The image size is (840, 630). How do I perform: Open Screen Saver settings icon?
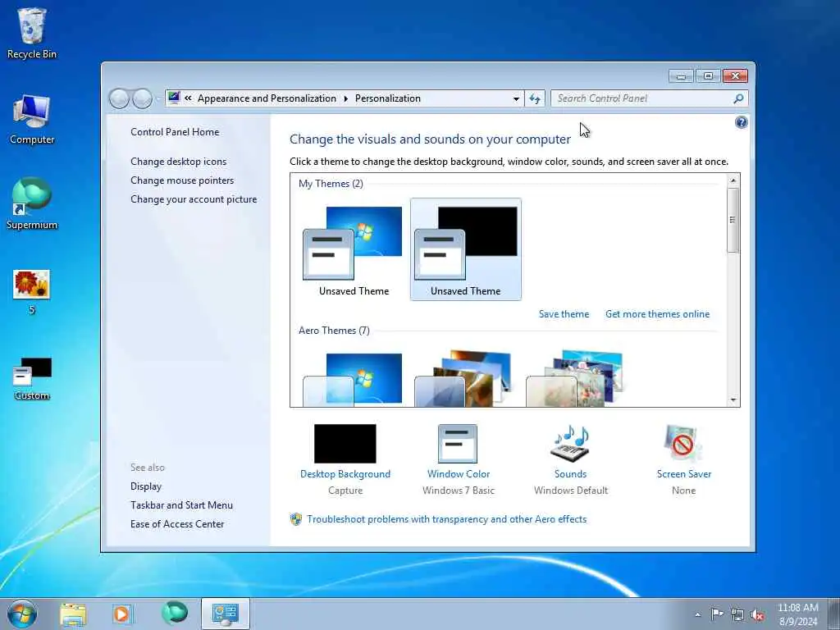pos(682,444)
